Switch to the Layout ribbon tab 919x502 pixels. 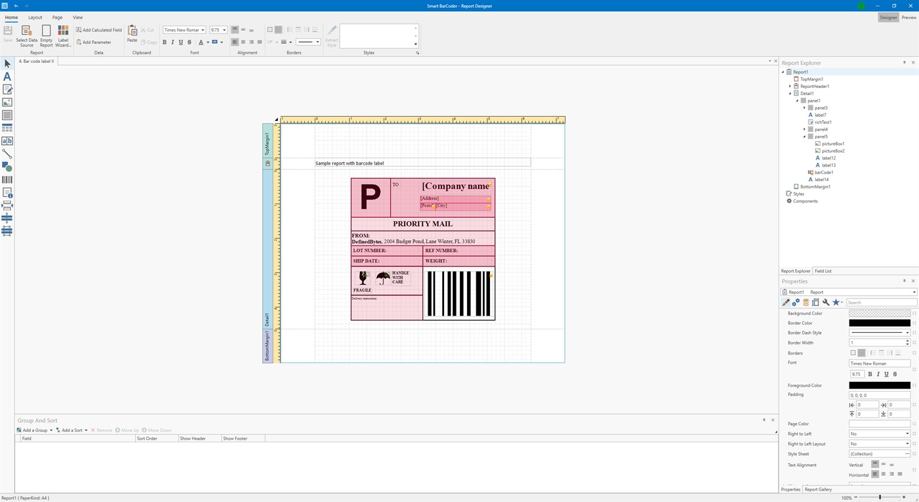coord(35,17)
